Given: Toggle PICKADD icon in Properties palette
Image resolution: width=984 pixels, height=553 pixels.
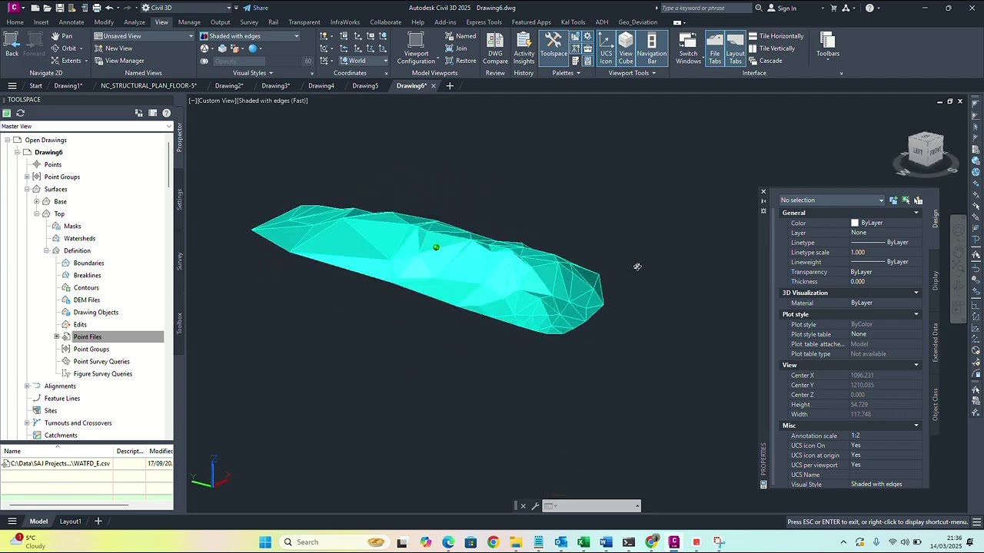Looking at the screenshot, I should click(x=893, y=200).
